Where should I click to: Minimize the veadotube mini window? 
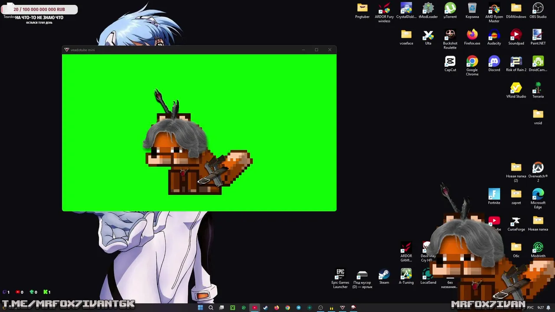coord(304,50)
